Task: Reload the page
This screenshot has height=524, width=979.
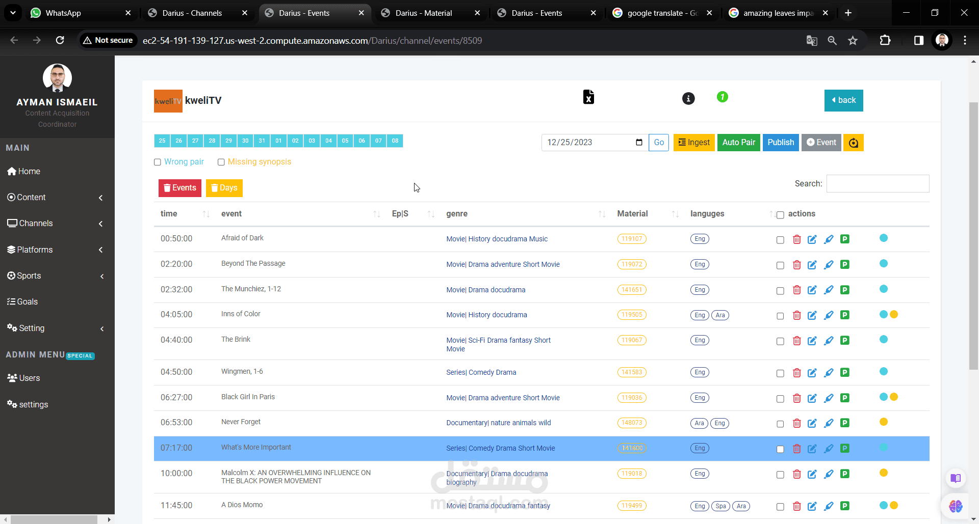Action: (x=60, y=40)
